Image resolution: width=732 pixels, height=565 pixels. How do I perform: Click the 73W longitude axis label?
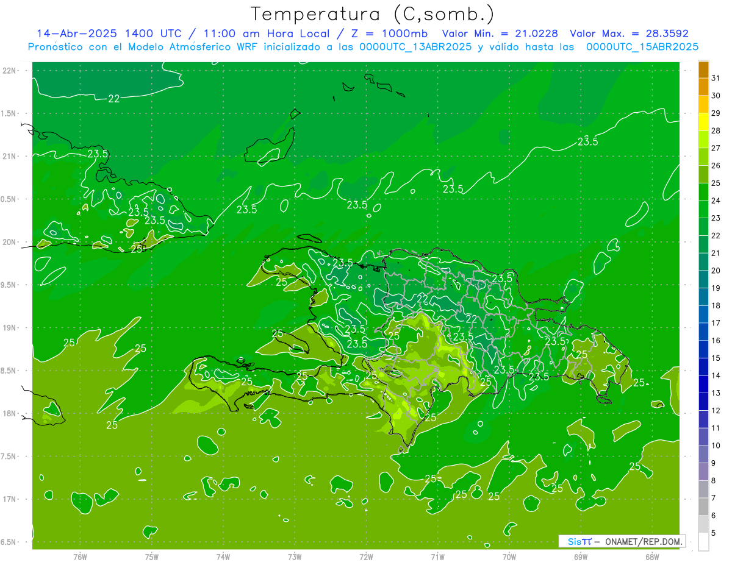coord(295,557)
